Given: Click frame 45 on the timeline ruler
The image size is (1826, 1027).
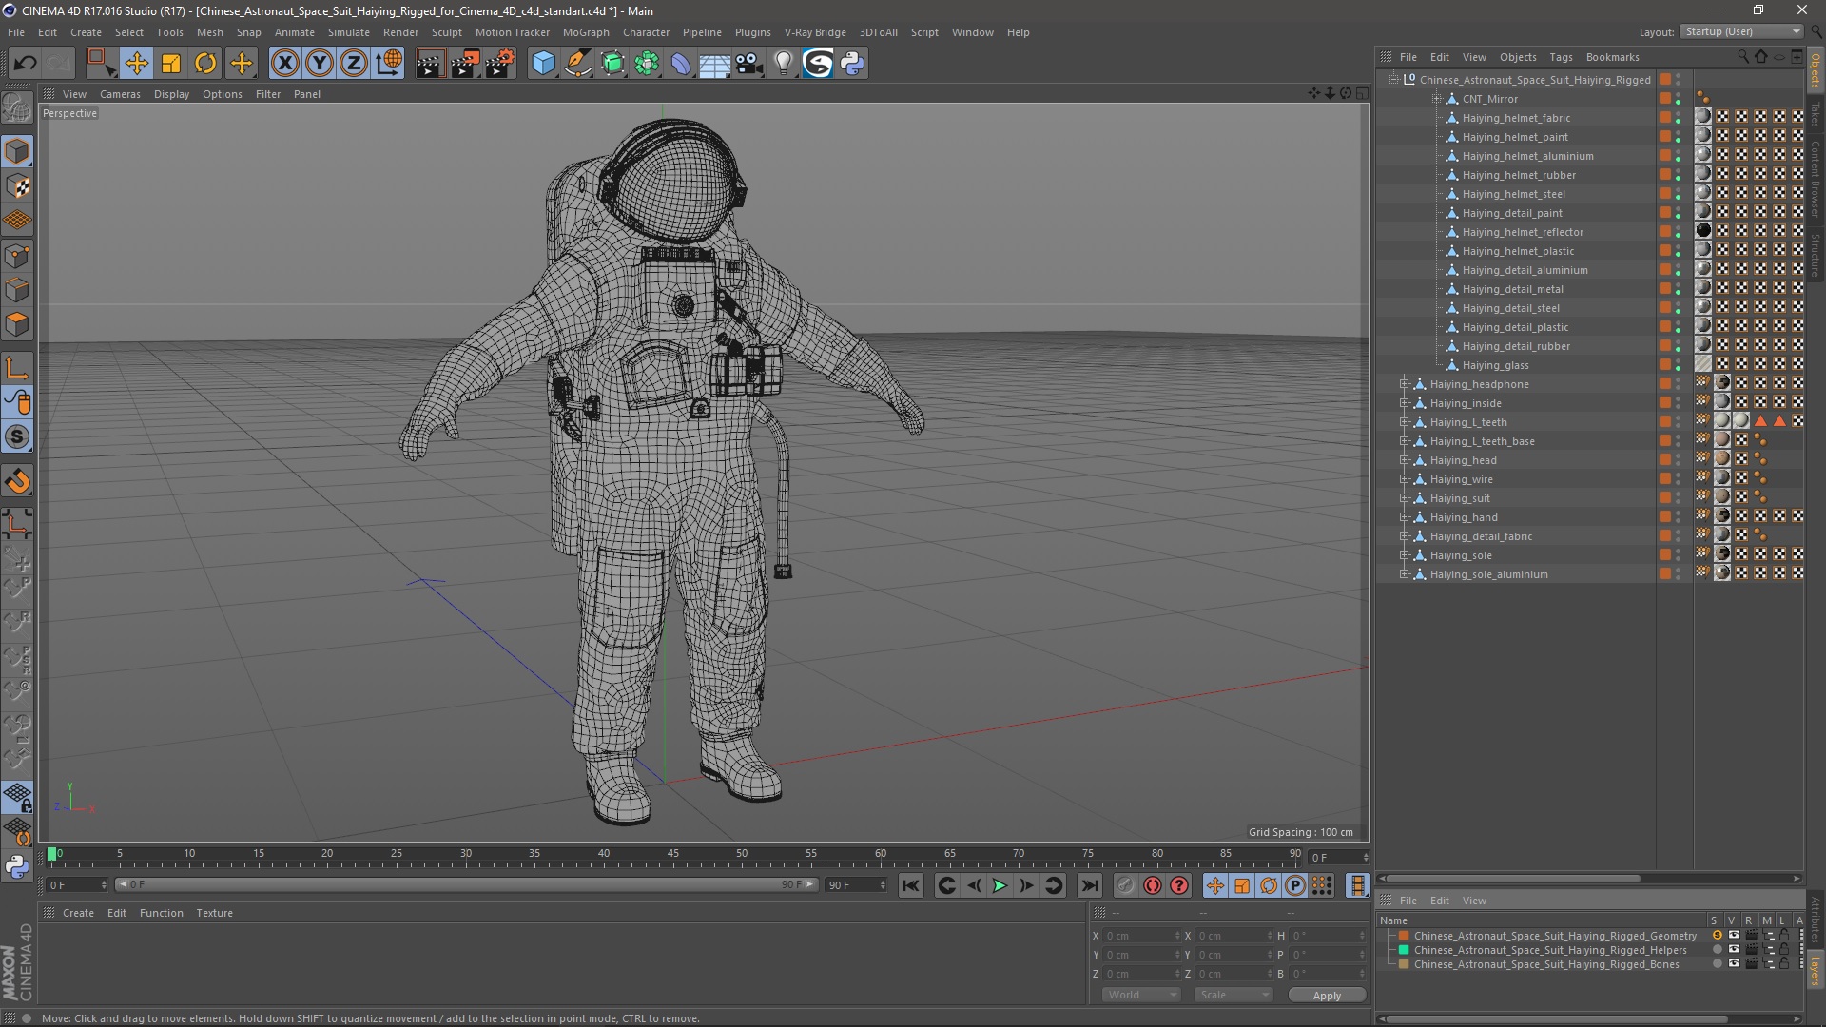Looking at the screenshot, I should point(672,854).
